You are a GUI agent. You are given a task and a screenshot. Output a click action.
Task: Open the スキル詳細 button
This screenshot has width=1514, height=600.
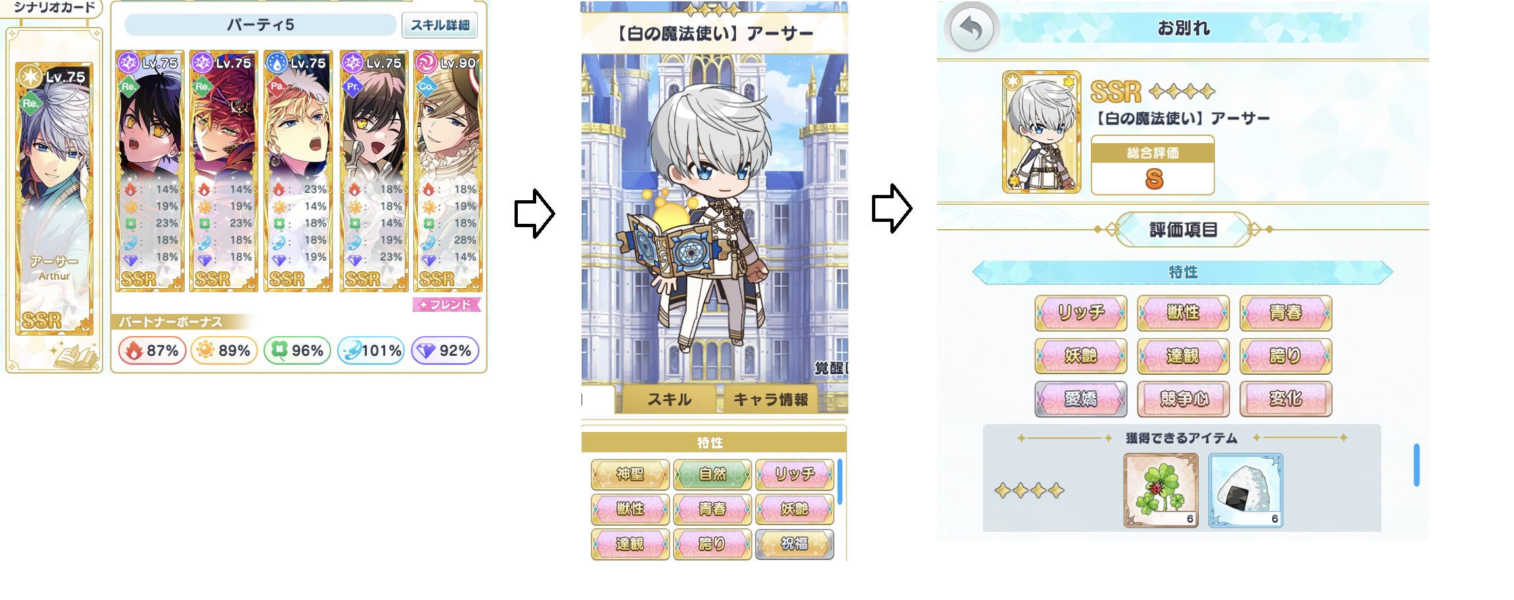pos(440,25)
